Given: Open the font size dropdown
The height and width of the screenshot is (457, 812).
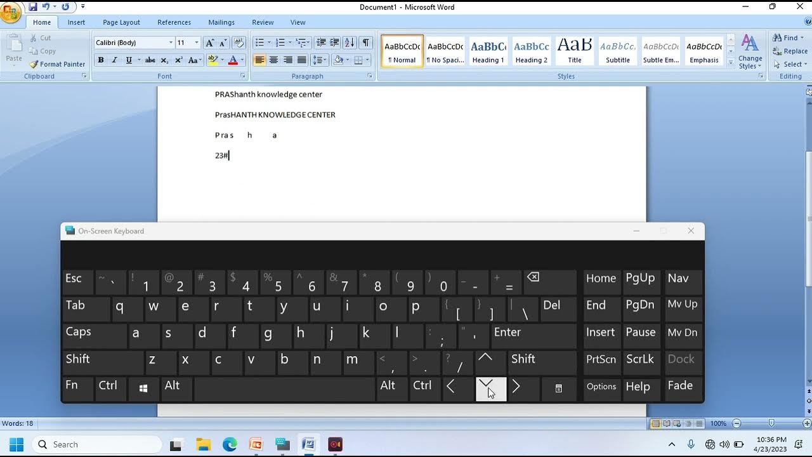Looking at the screenshot, I should click(196, 43).
